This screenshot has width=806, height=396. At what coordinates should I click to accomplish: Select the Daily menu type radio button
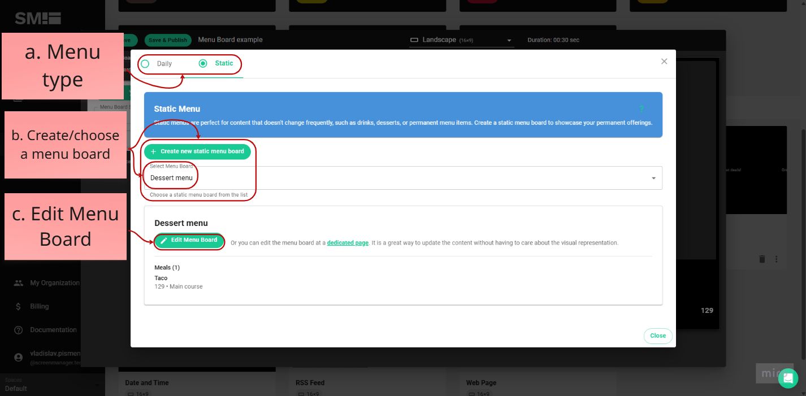pos(145,64)
